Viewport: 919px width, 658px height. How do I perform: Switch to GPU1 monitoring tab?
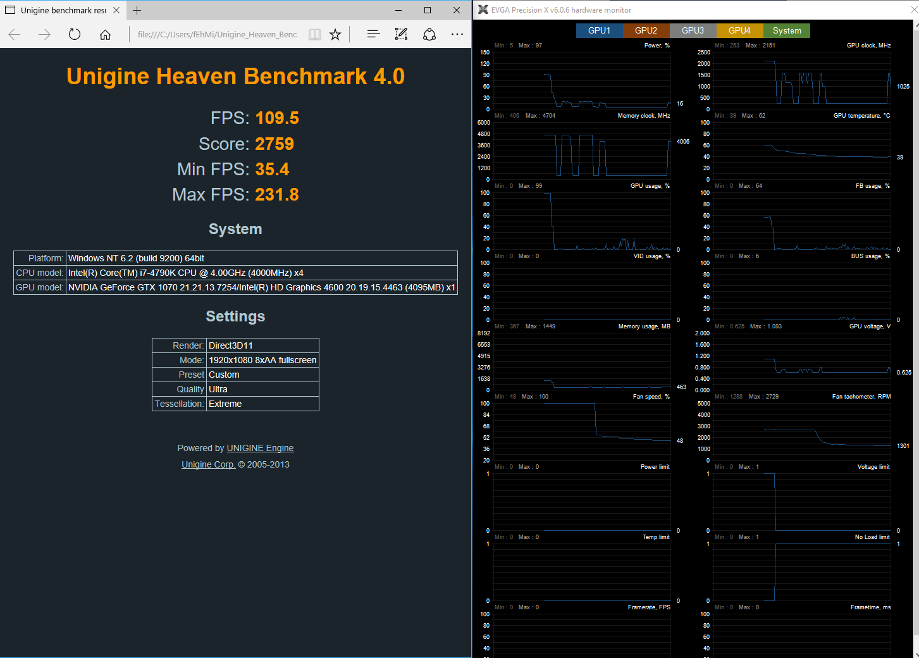coord(600,30)
